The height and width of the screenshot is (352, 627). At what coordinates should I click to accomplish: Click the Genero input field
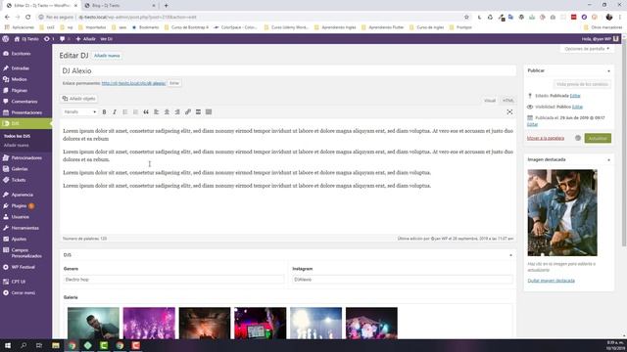173,280
